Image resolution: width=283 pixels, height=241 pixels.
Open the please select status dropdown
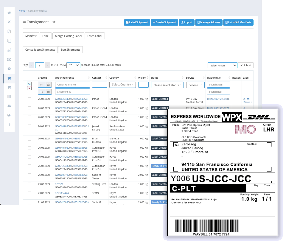click(167, 85)
